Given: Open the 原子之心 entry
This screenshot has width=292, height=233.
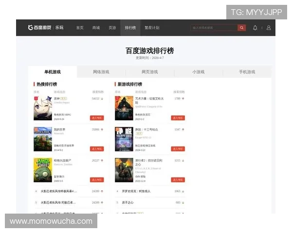Looking at the screenshot, I should [x=128, y=202].
